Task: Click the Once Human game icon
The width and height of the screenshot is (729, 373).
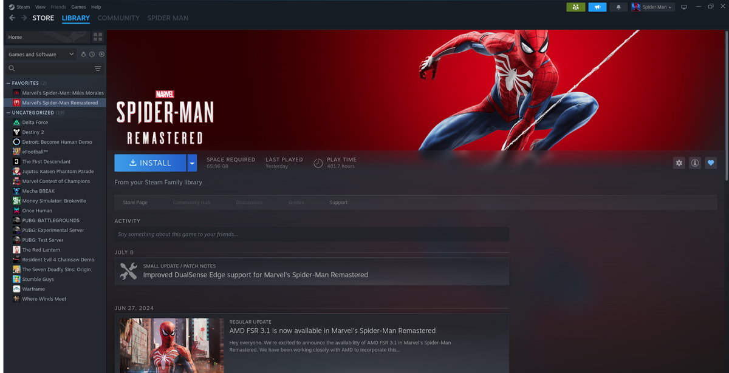Action: [x=17, y=210]
